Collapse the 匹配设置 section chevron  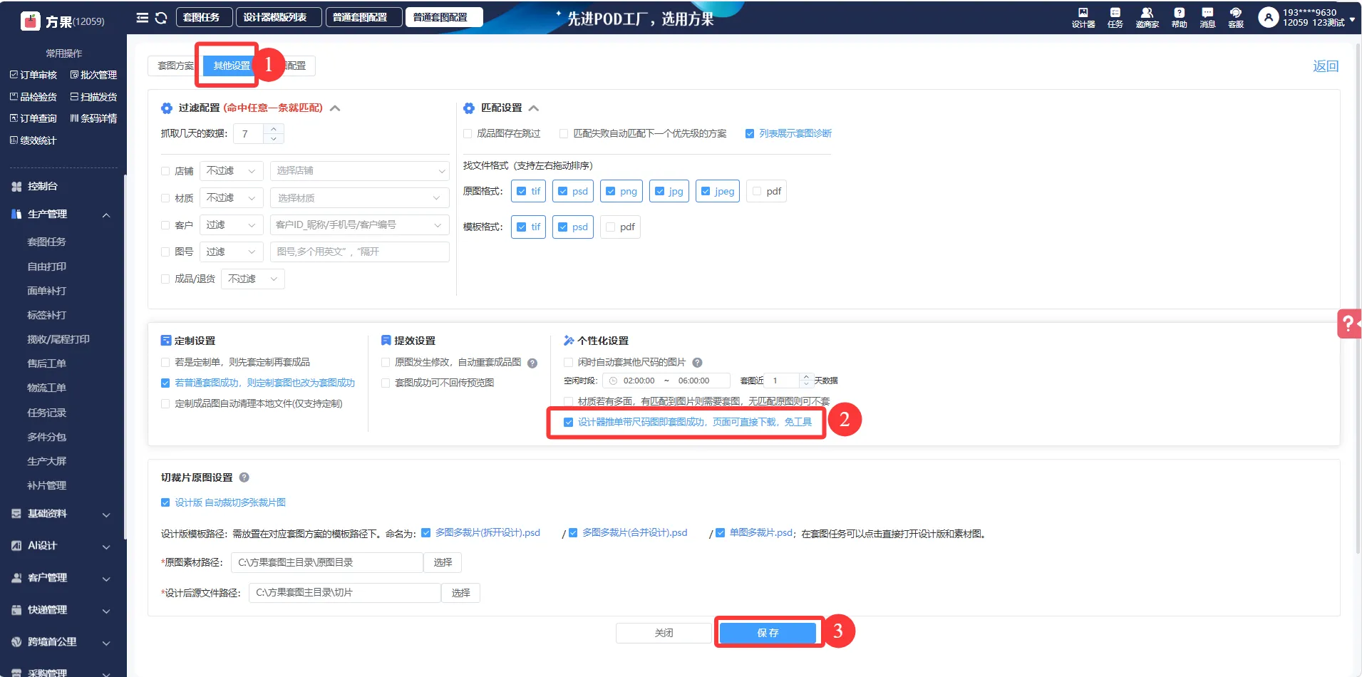point(534,108)
